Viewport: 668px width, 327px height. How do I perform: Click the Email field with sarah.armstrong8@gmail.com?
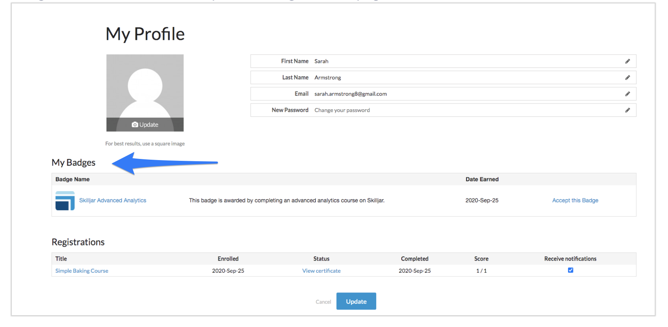click(x=443, y=94)
